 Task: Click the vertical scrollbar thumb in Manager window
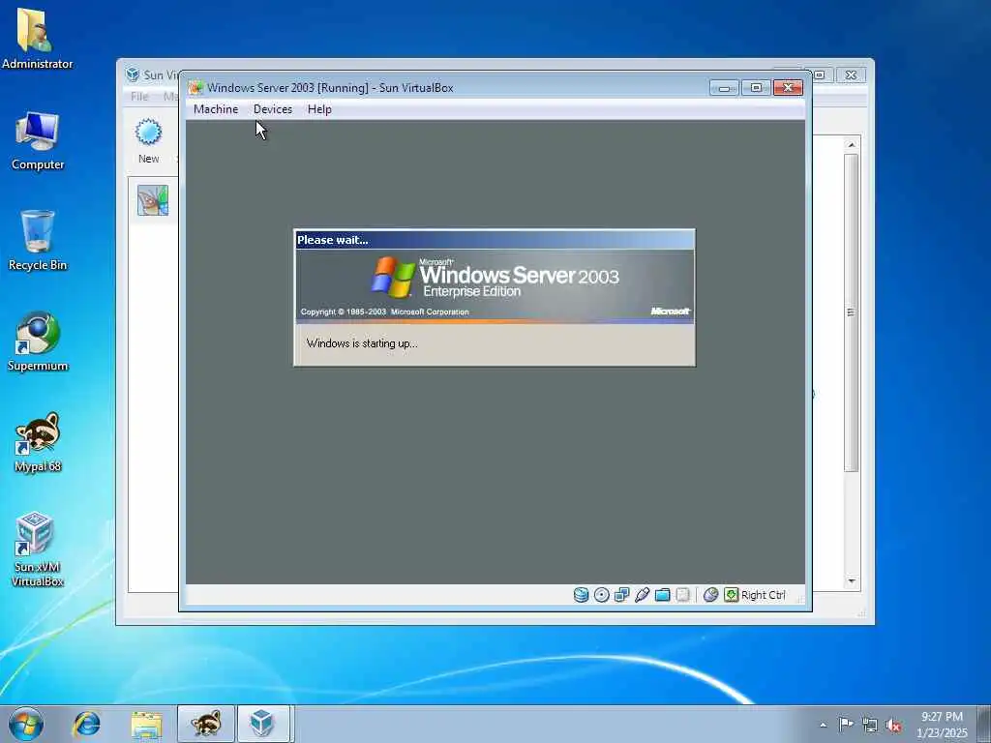tap(852, 312)
